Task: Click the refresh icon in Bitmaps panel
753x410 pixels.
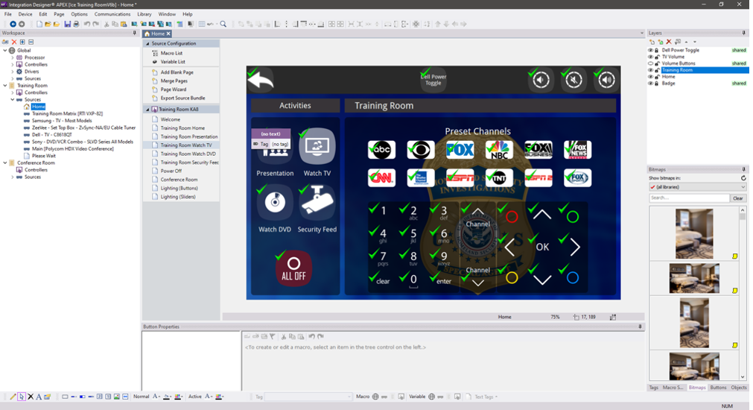Action: 743,178
